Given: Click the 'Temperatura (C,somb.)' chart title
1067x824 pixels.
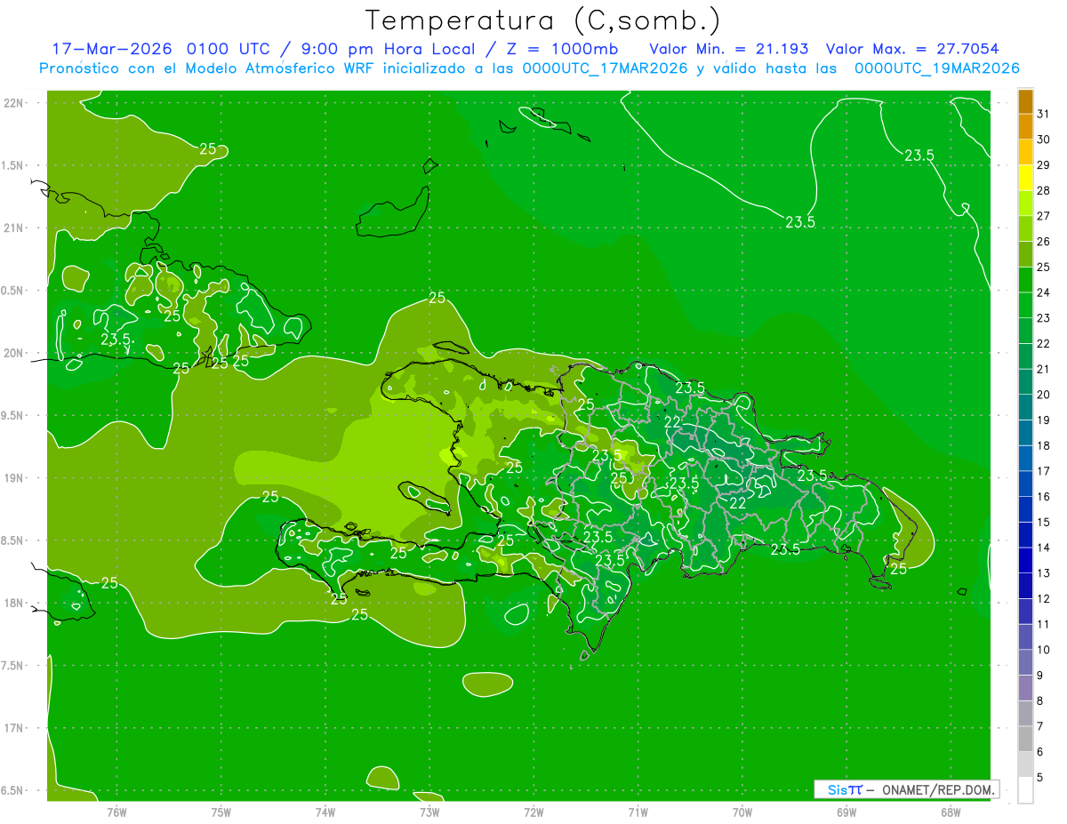Looking at the screenshot, I should click(x=543, y=21).
